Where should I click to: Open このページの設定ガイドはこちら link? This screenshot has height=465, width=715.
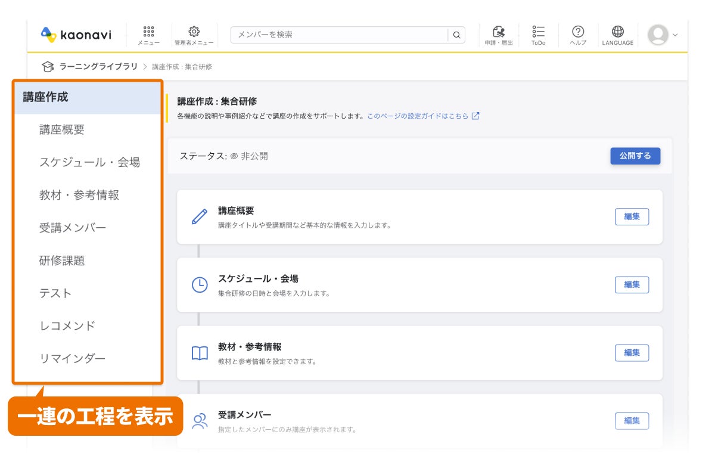[x=418, y=116]
